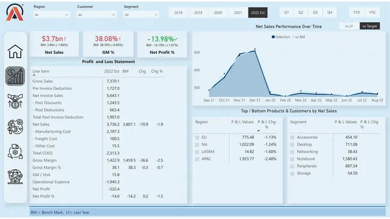
Task: Click the Dec 21 peak data point
Action: coord(255,51)
